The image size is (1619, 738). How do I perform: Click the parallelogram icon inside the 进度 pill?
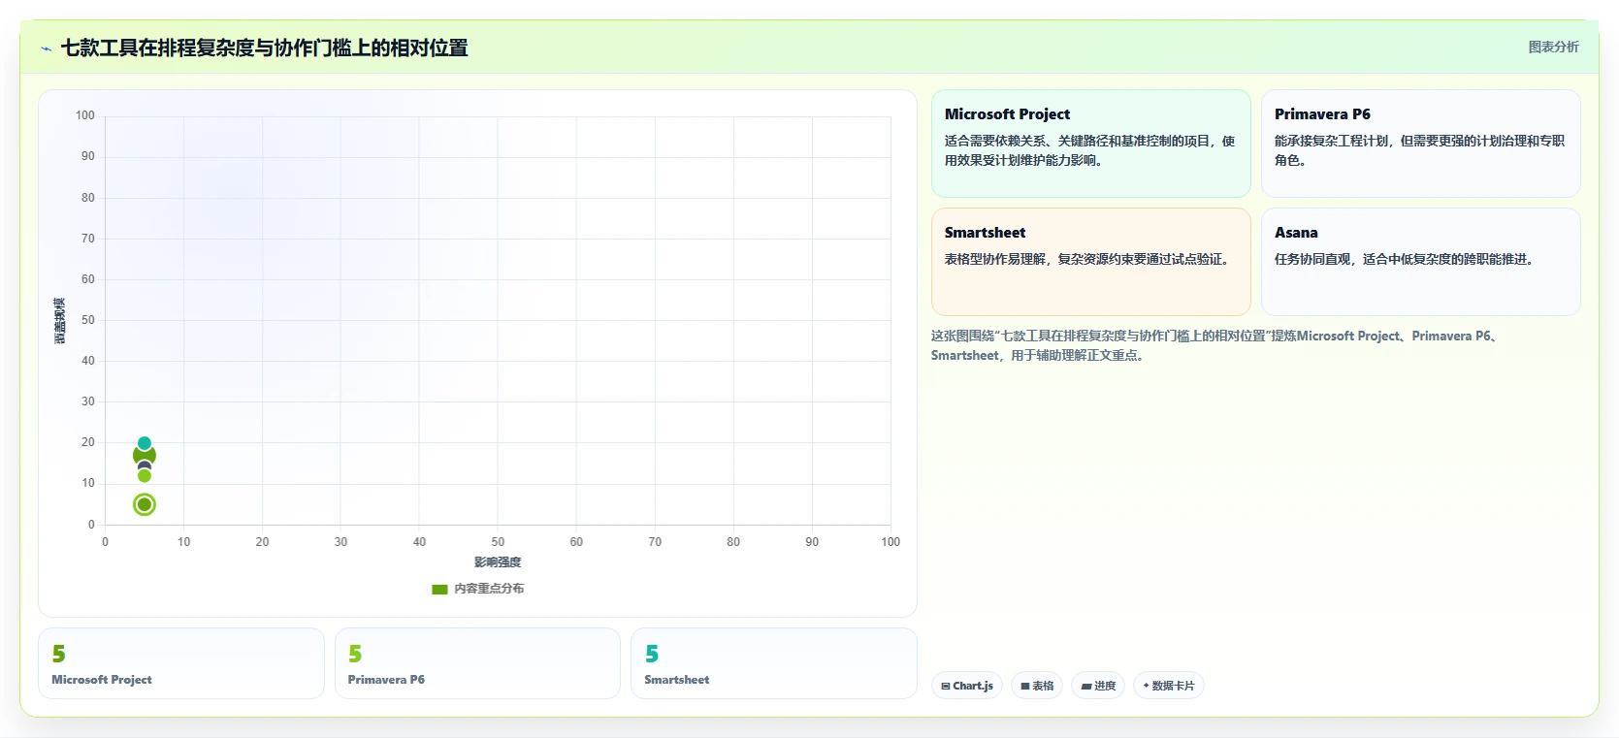pyautogui.click(x=1086, y=686)
